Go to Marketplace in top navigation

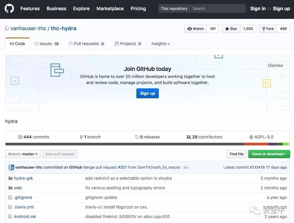point(110,8)
